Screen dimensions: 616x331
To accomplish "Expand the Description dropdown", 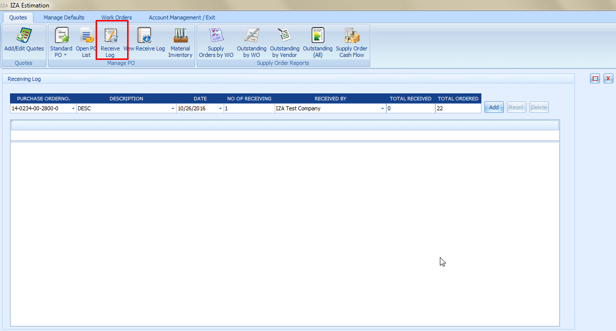I will point(173,108).
